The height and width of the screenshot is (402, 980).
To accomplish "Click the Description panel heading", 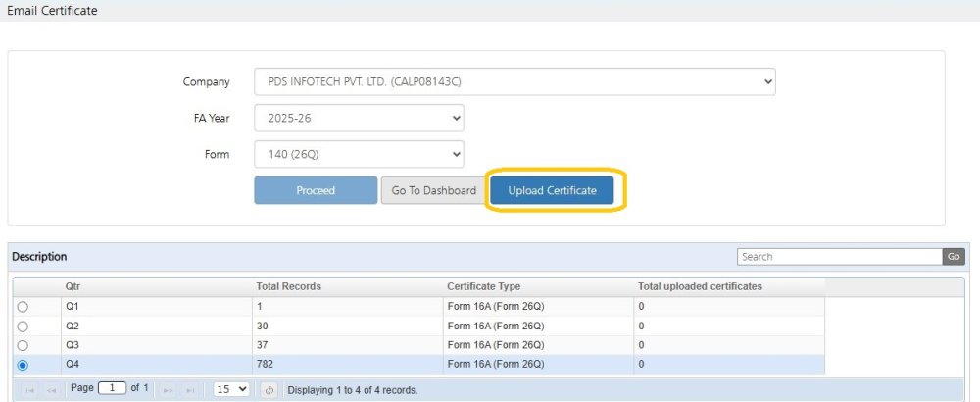I will click(x=39, y=257).
